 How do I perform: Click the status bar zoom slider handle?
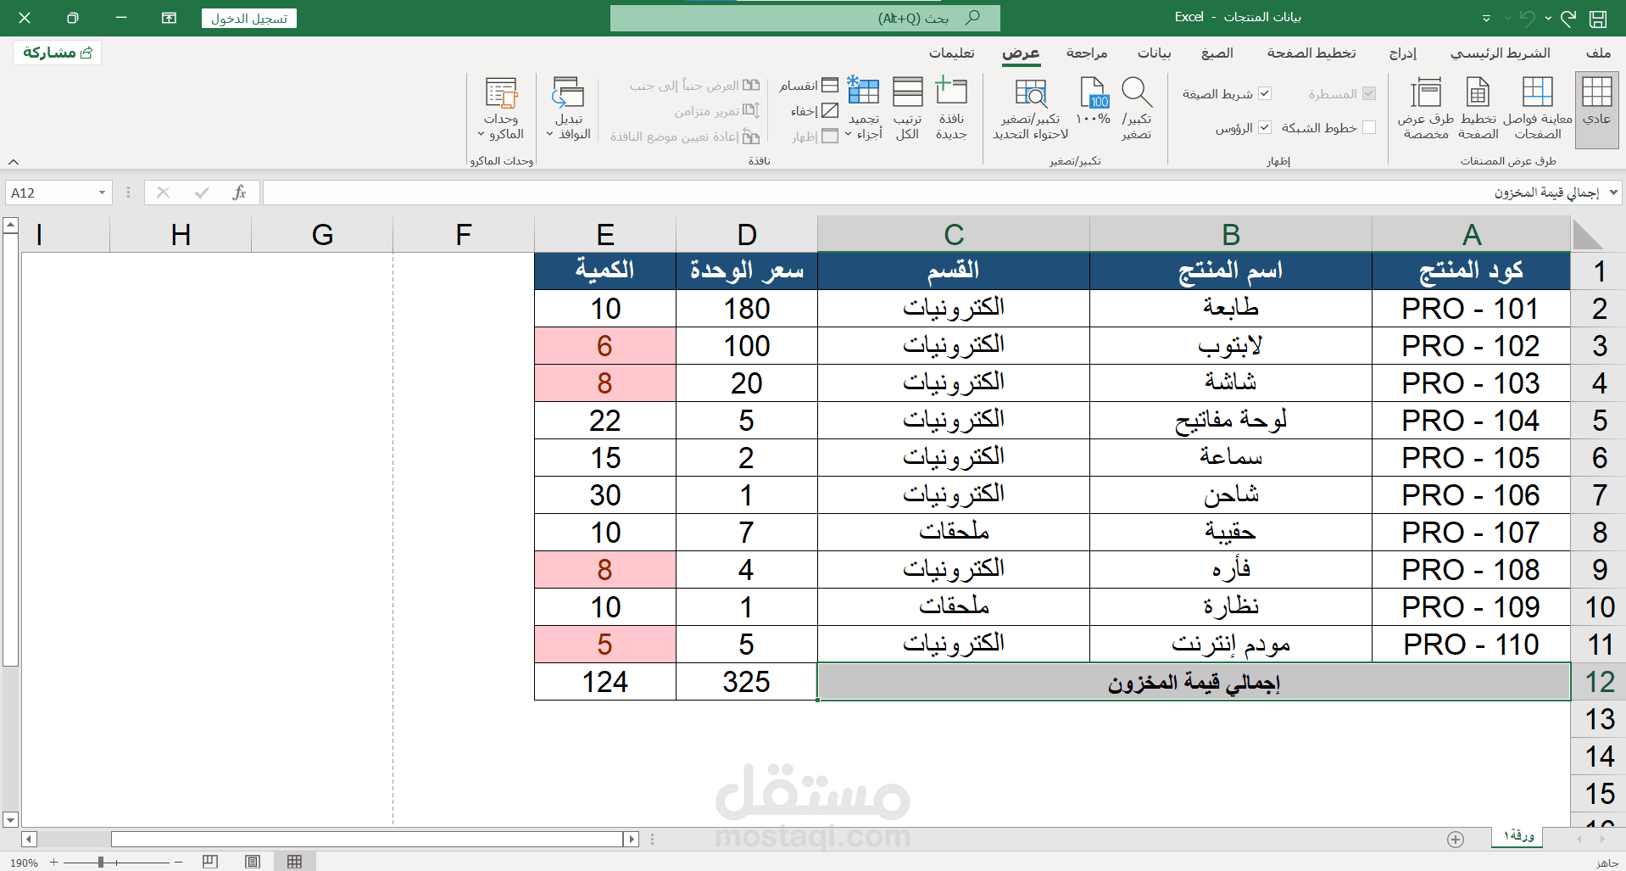click(101, 862)
